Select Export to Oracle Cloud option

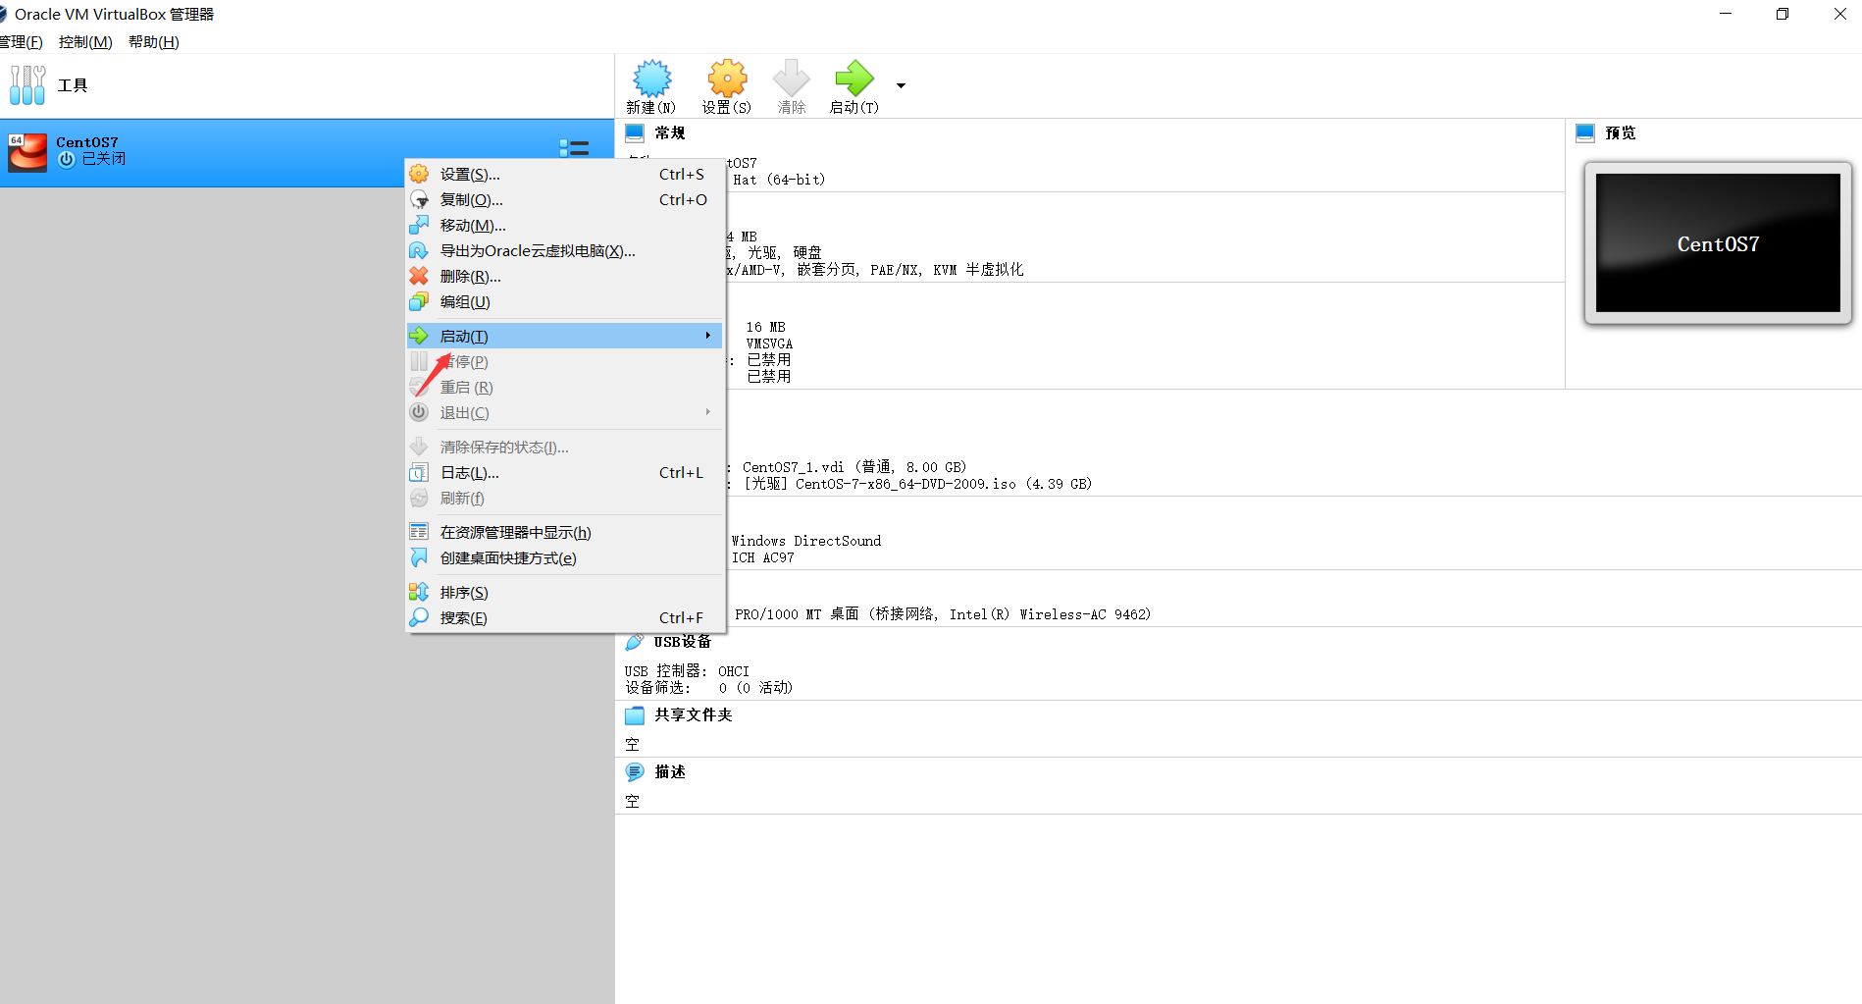(566, 251)
